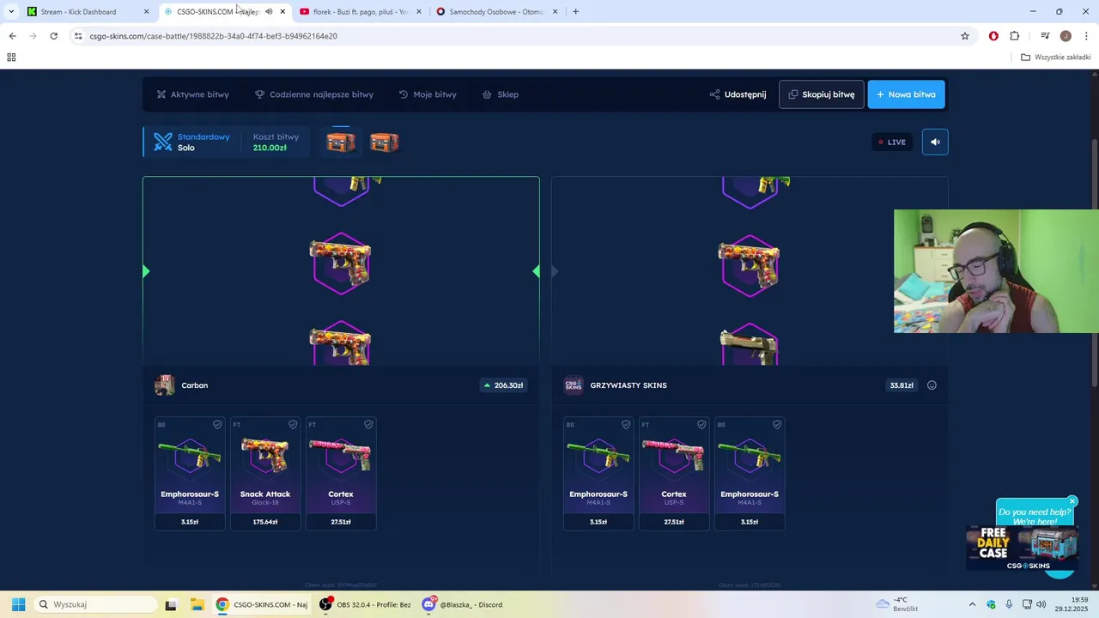Click GRZYWIASTY SKINS avatar logo
1099x618 pixels.
point(574,385)
